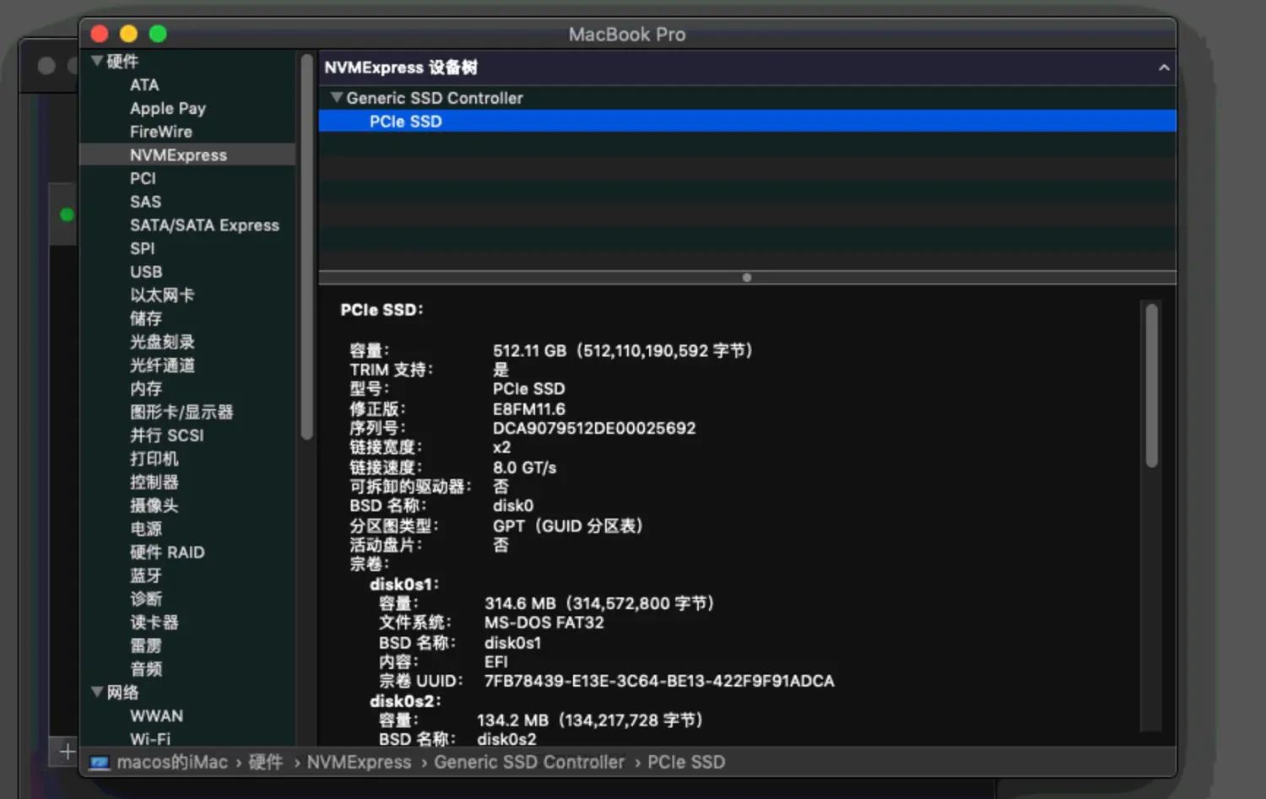This screenshot has width=1266, height=799.
Task: Open SATA/SATA Express in the sidebar
Action: [x=204, y=225]
